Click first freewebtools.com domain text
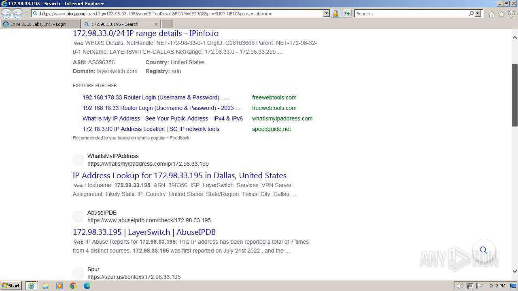Screen dimensions: 518x291 pos(274,97)
